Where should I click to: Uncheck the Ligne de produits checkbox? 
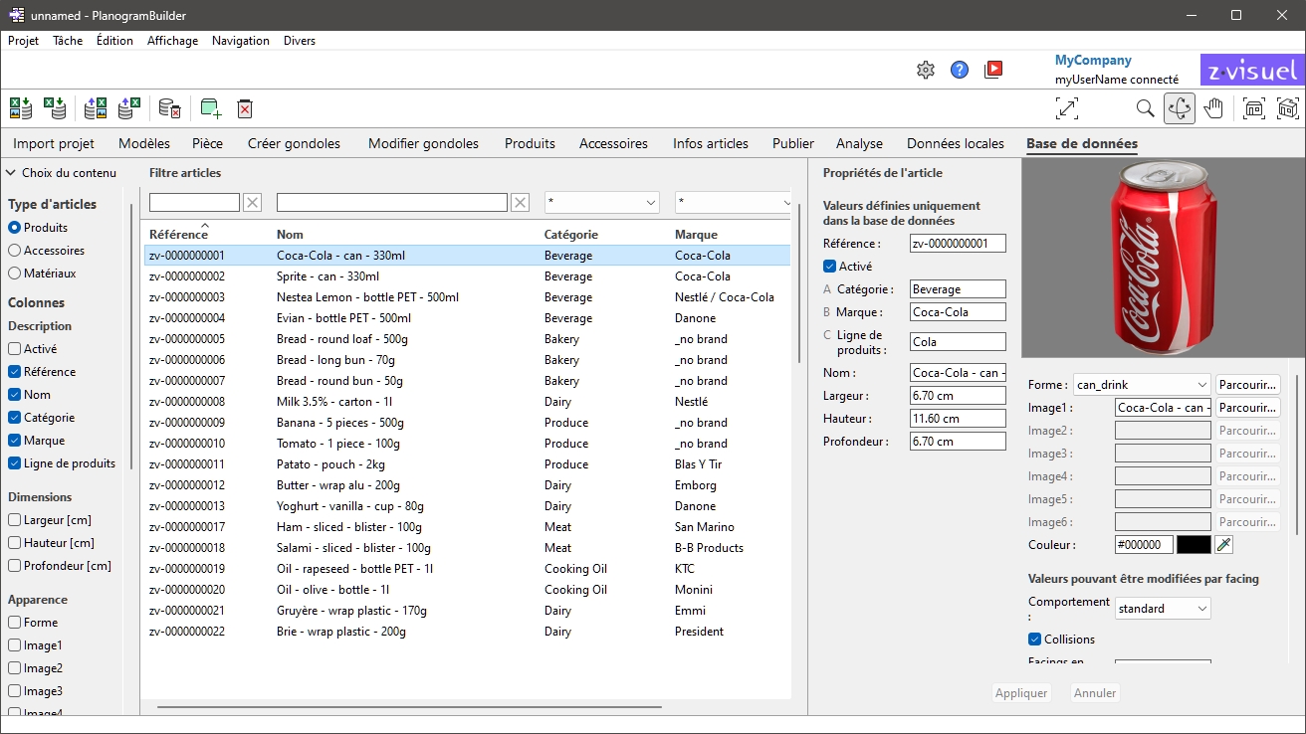point(14,463)
